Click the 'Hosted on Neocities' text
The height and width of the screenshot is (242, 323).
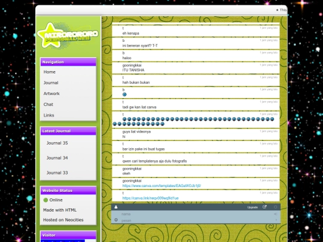[x=63, y=220]
